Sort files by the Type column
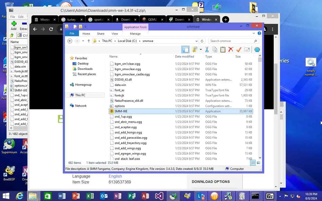This screenshot has width=322, height=201. [x=209, y=57]
